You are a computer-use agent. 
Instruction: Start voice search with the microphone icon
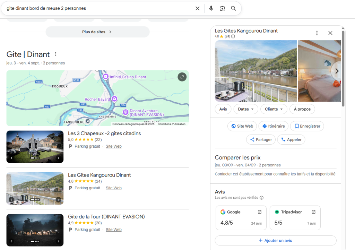(x=211, y=8)
